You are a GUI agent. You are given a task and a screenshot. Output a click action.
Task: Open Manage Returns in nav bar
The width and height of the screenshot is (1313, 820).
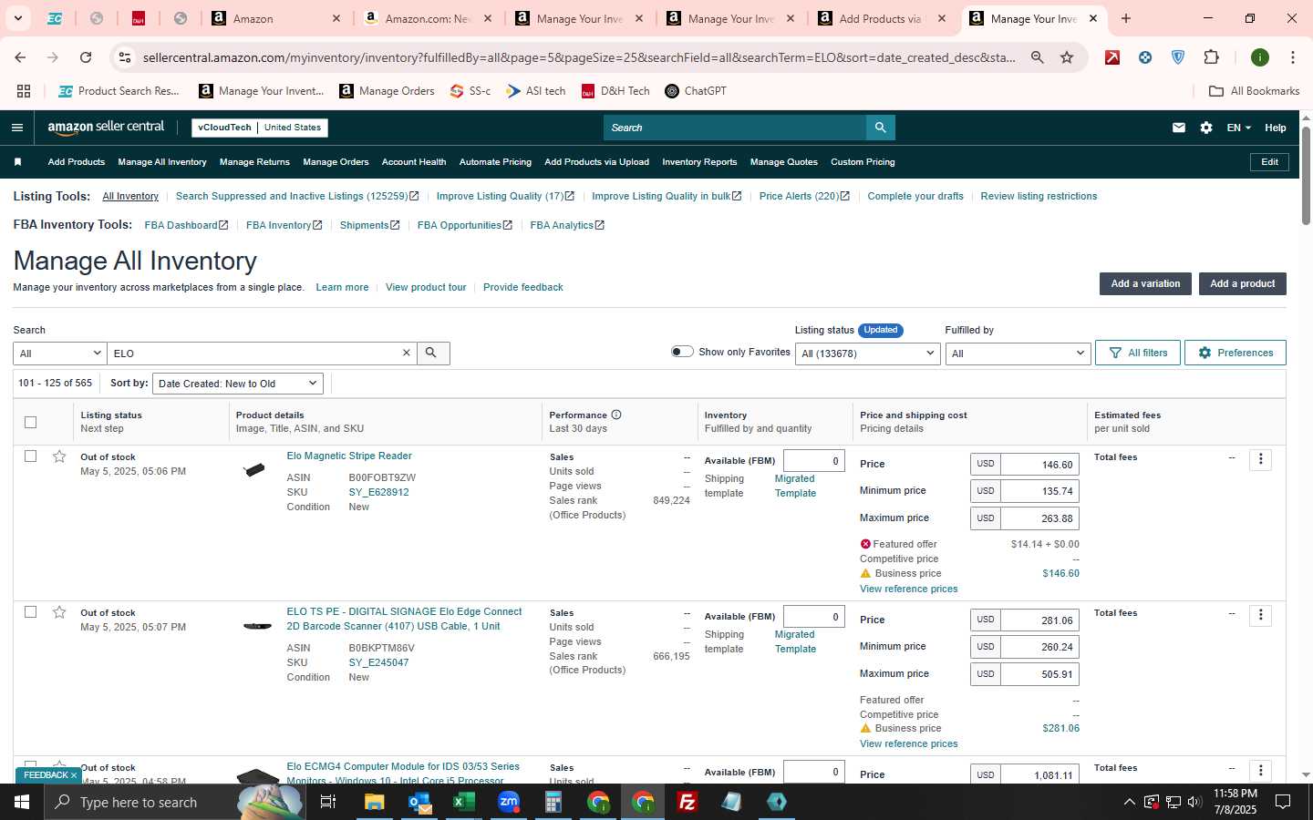[254, 162]
